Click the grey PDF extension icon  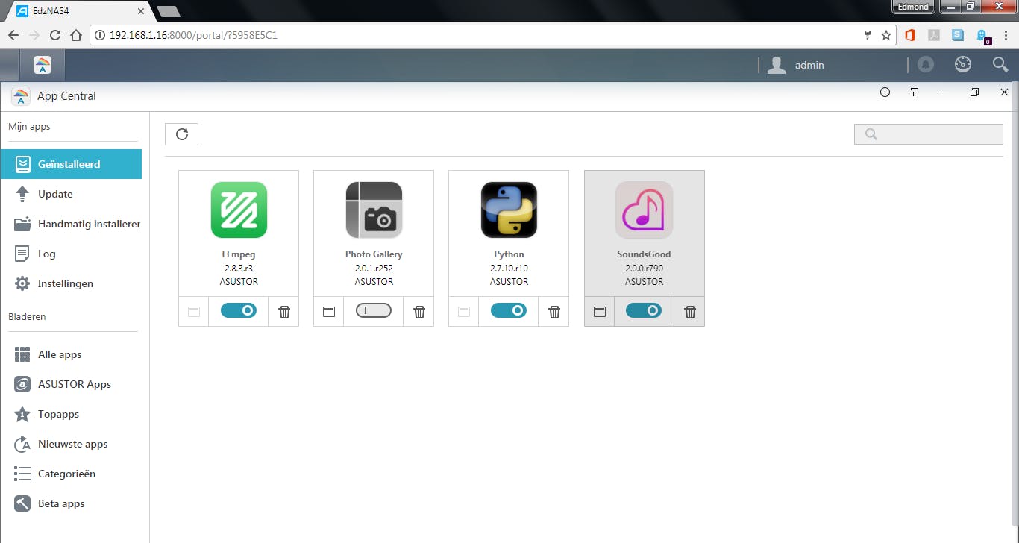[933, 35]
